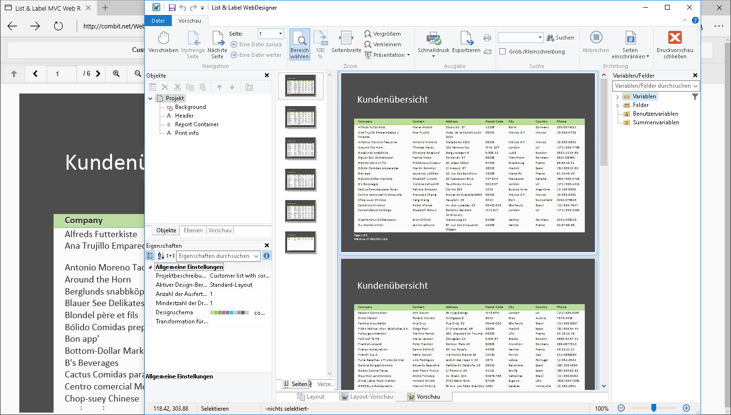Click the Designschema color swatch strip
Screen dimensions: 731x415
pos(230,312)
